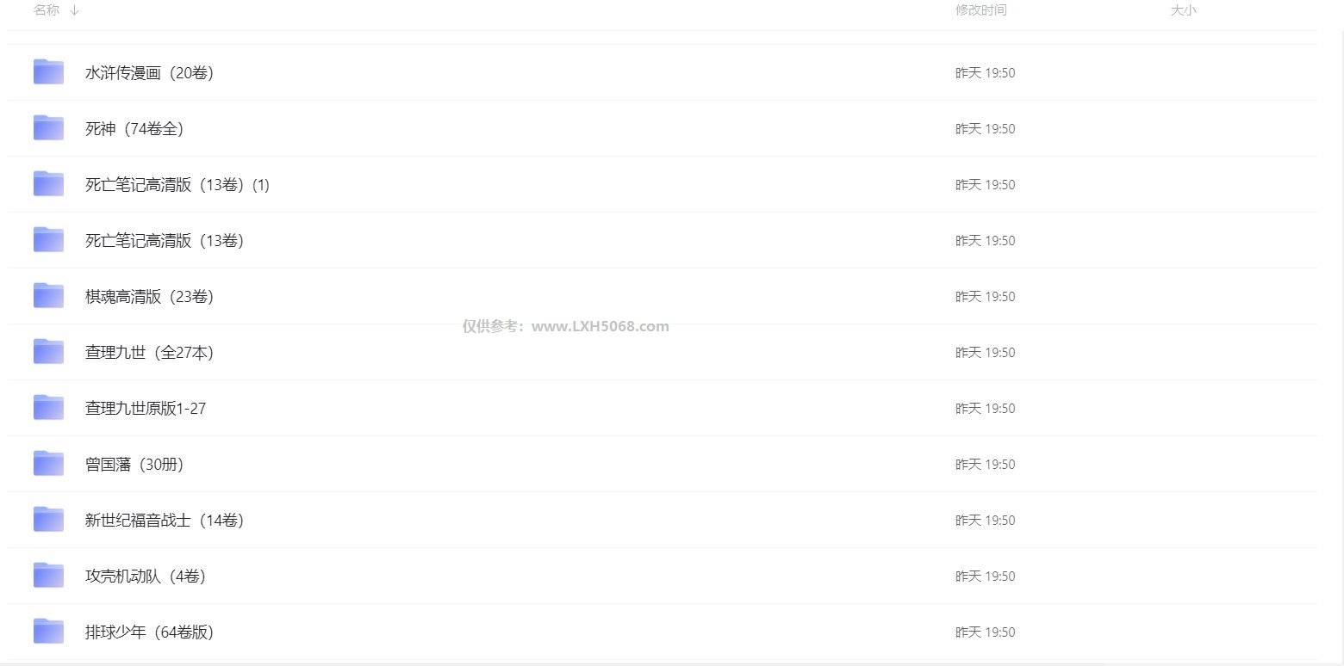
Task: Select the 曾国藩（30册）row timestamp
Action: point(985,465)
